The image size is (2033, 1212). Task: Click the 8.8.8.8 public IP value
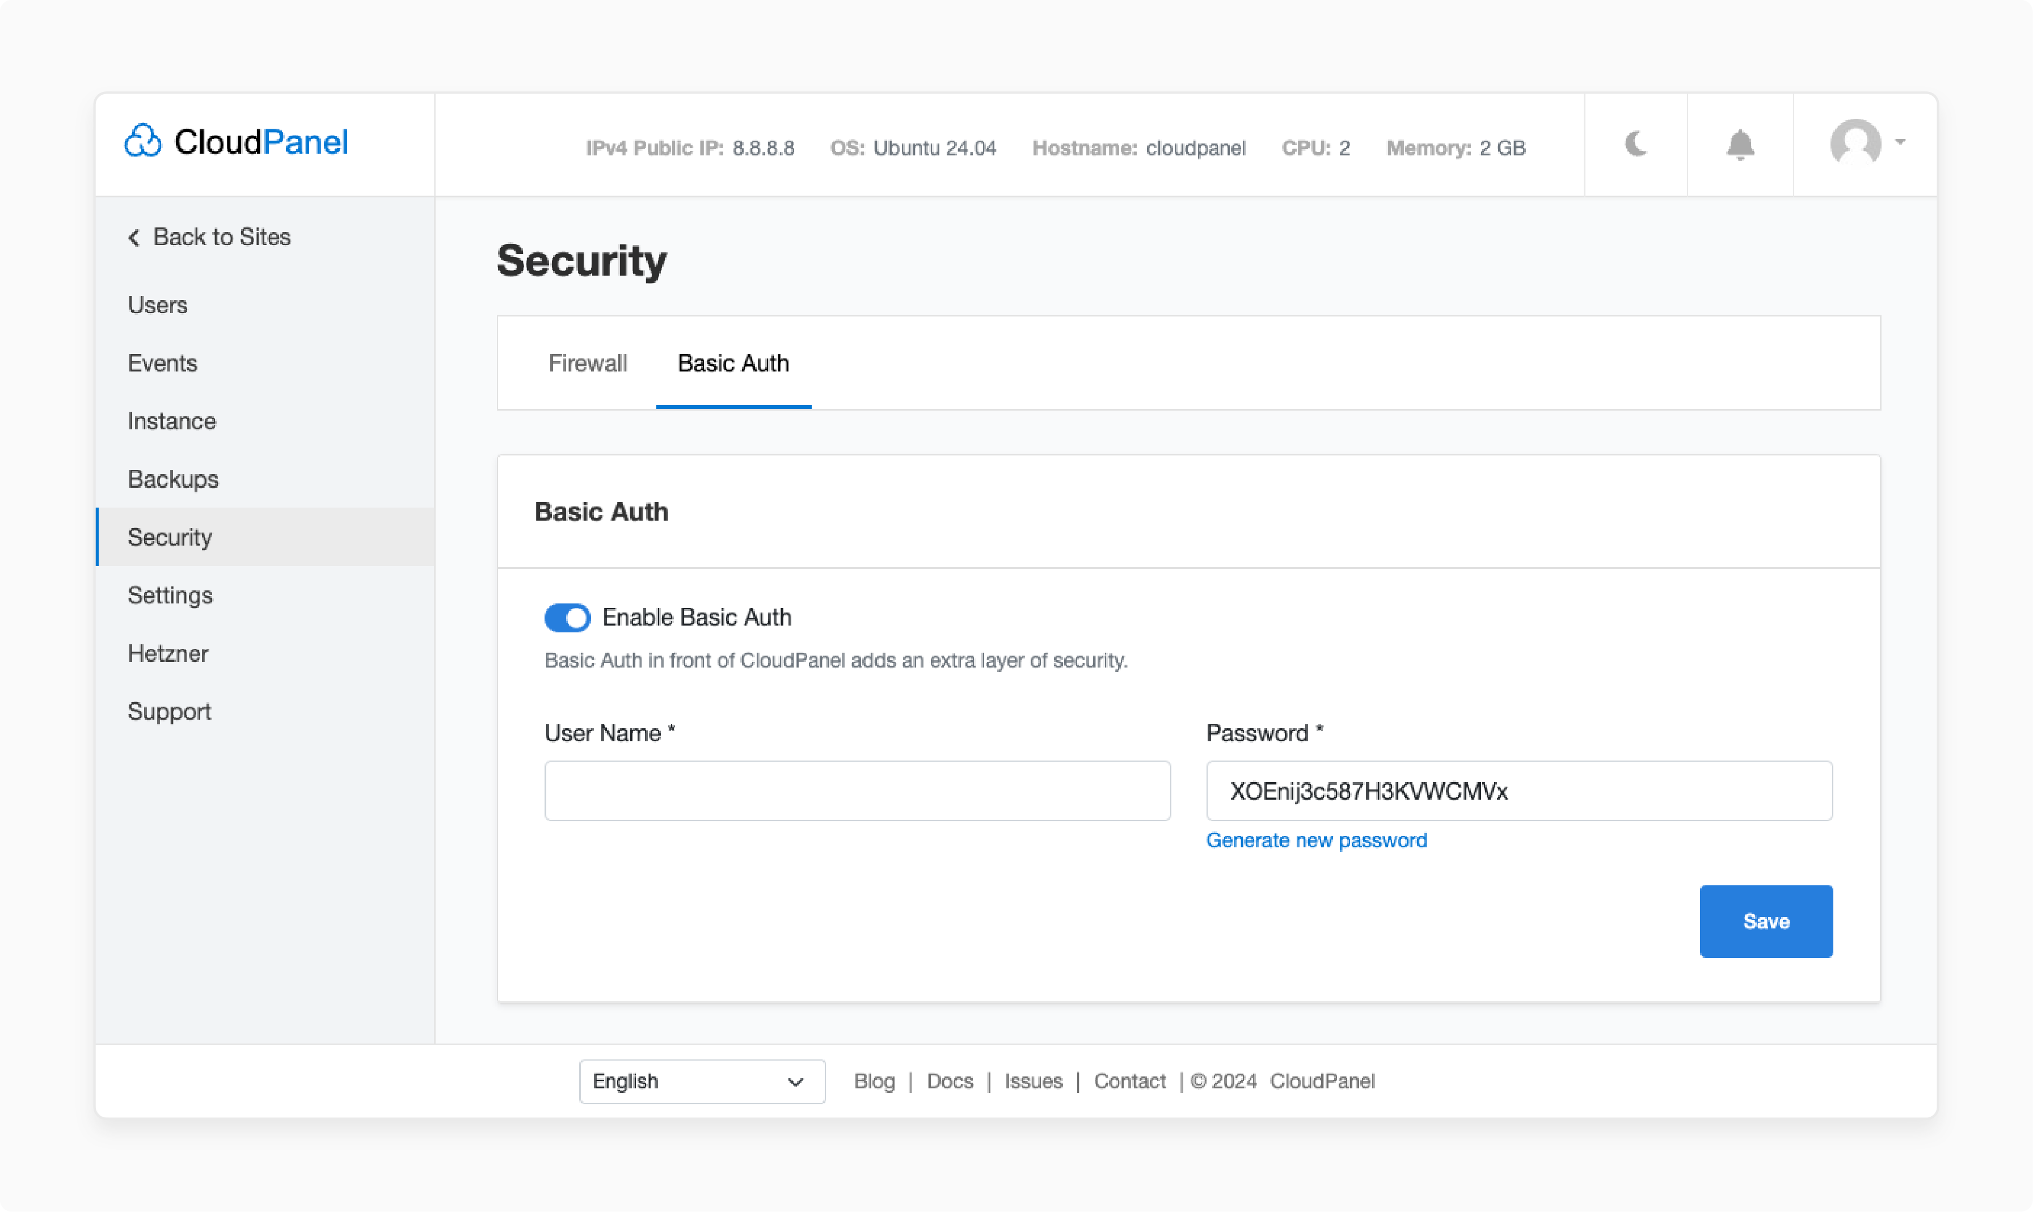pos(764,148)
